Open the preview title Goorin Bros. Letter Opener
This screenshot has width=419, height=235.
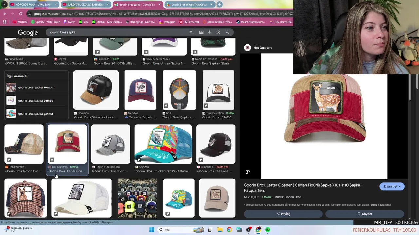coord(303,188)
